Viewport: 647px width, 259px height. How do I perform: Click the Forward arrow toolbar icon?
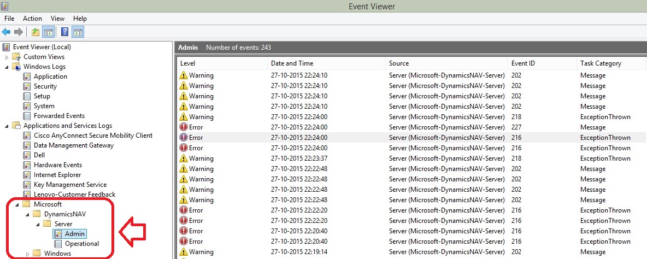(x=19, y=32)
